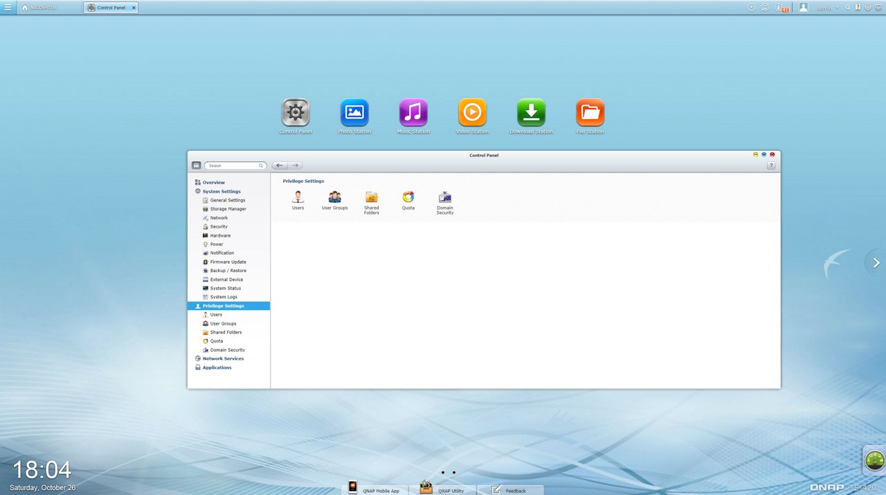Launch Photo Station from the desktop
This screenshot has width=886, height=495.
point(354,113)
